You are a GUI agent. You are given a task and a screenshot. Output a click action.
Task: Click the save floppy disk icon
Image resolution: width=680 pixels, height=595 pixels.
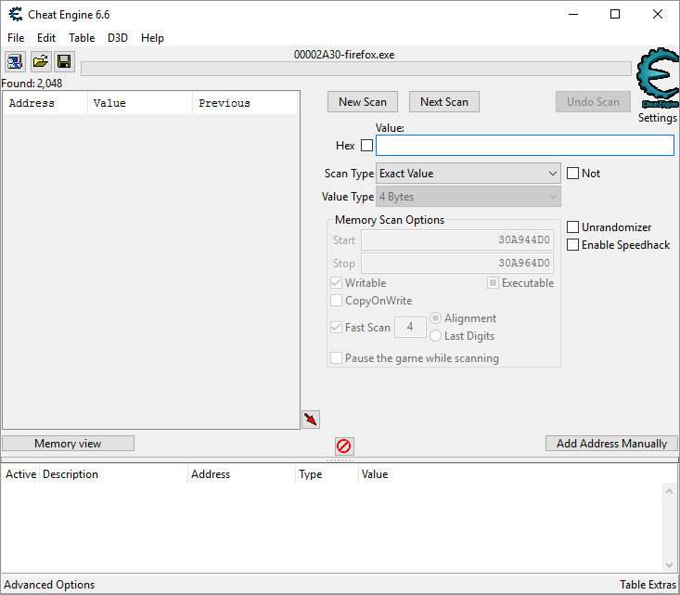click(x=64, y=62)
